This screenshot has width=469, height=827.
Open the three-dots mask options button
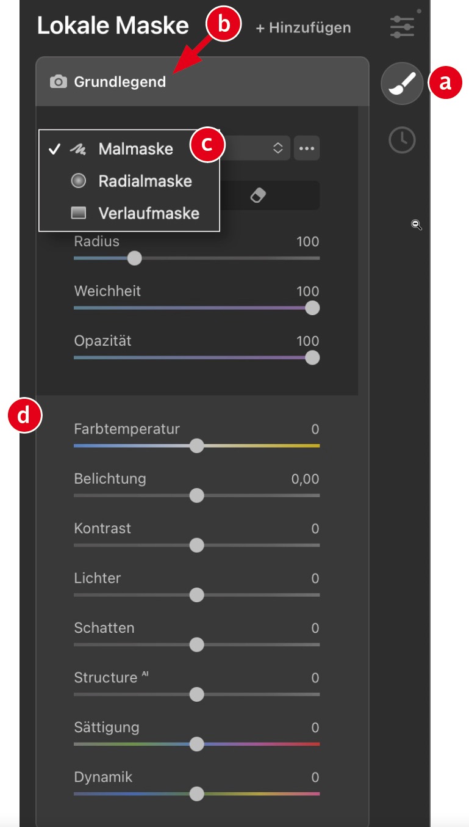click(307, 148)
